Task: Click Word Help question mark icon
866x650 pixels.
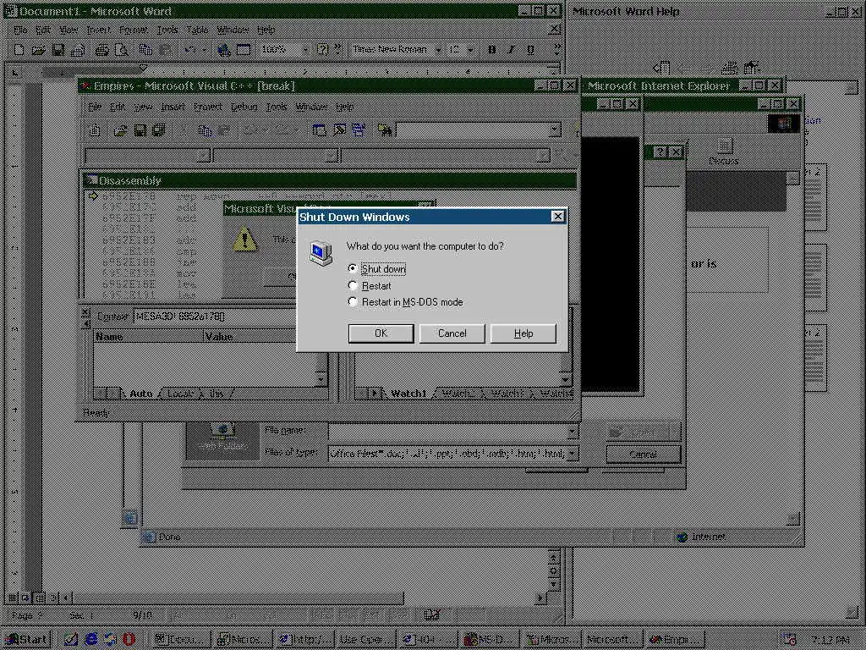Action: pos(322,50)
